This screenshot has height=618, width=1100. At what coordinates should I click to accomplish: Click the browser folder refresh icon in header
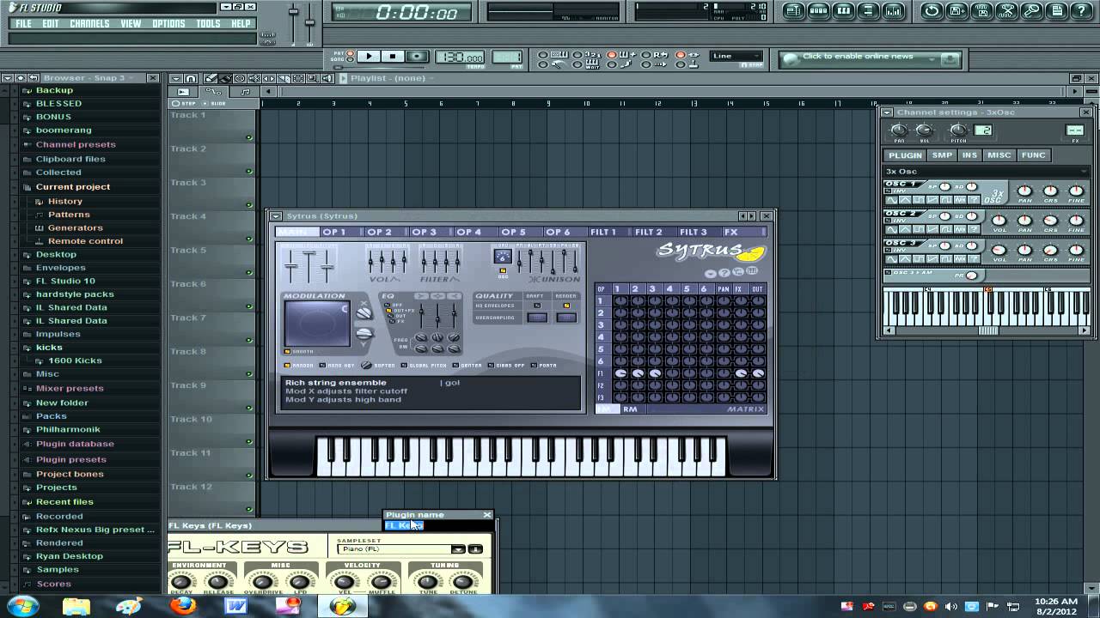[34, 78]
